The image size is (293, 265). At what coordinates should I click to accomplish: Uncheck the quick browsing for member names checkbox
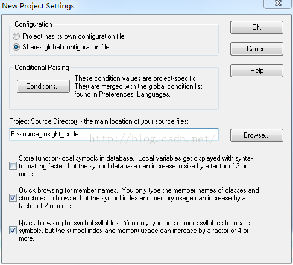click(x=13, y=198)
